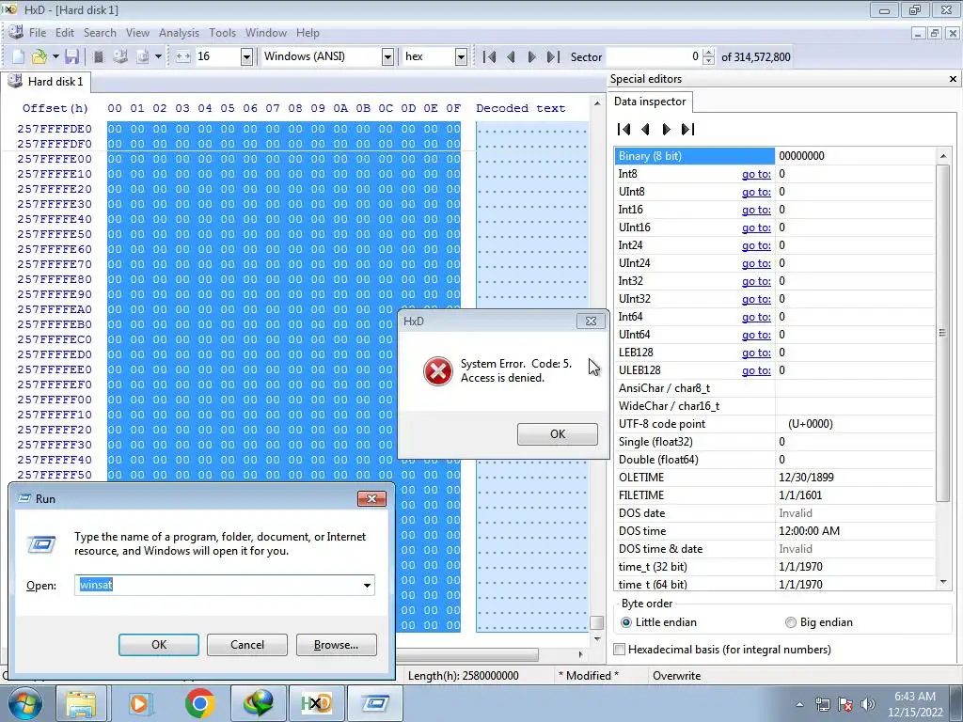
Task: Click the taskbar clock showing 6:43 AM
Action: pyautogui.click(x=914, y=703)
